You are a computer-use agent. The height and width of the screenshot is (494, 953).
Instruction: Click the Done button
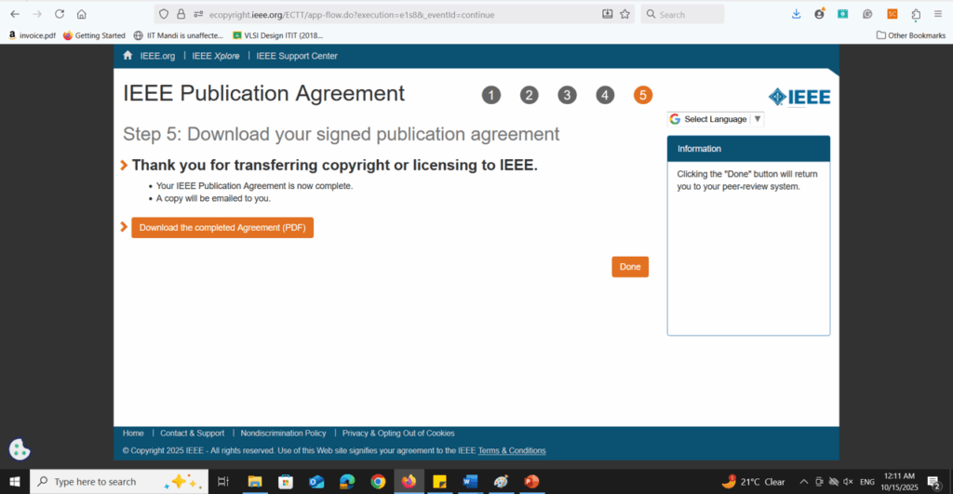click(x=630, y=267)
